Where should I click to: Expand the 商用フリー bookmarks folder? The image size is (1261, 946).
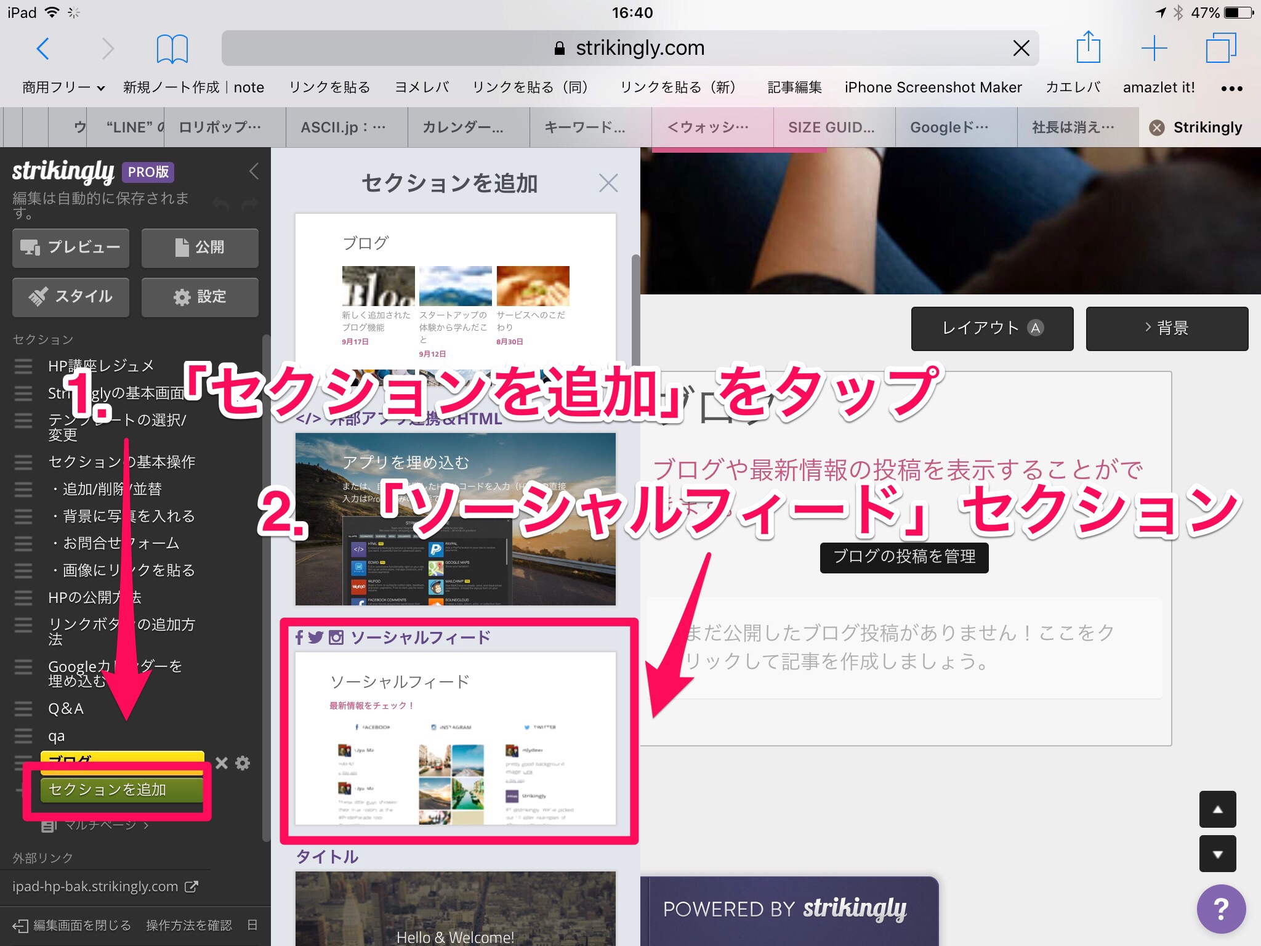[63, 87]
